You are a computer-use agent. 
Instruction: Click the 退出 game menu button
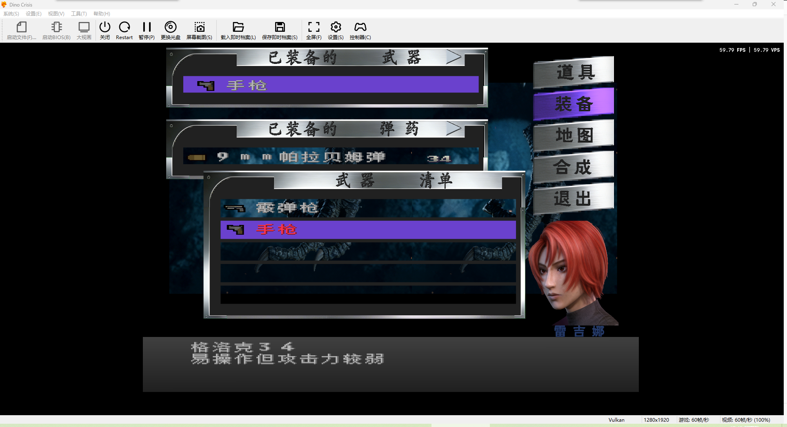[574, 199]
